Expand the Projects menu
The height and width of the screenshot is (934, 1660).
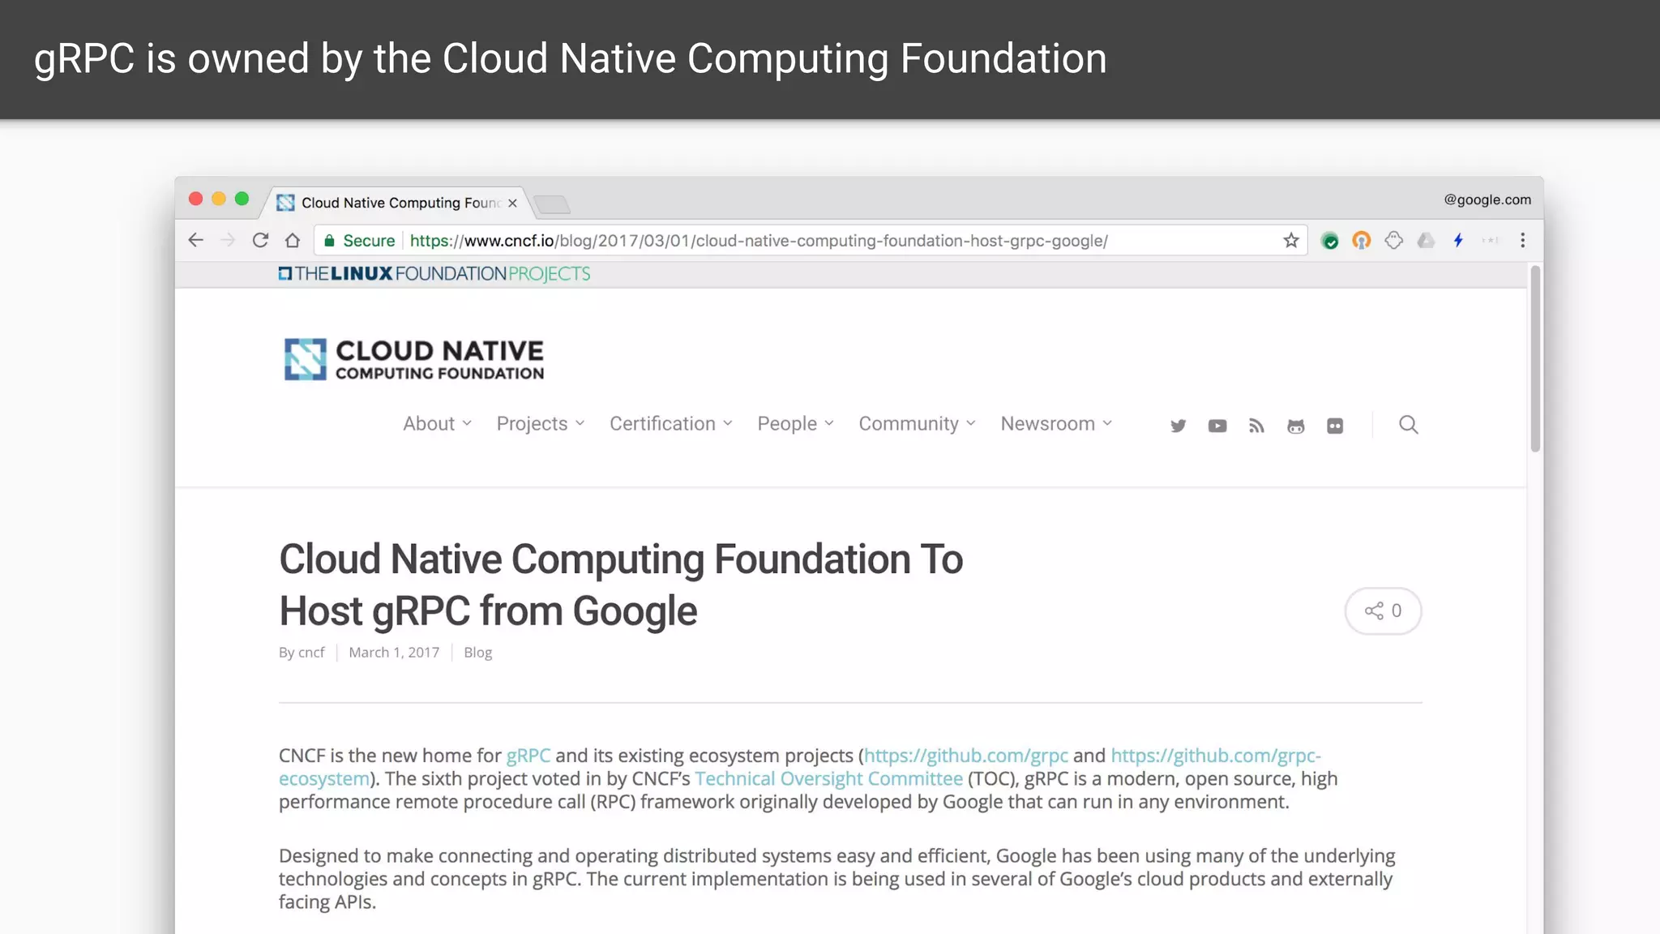coord(541,424)
